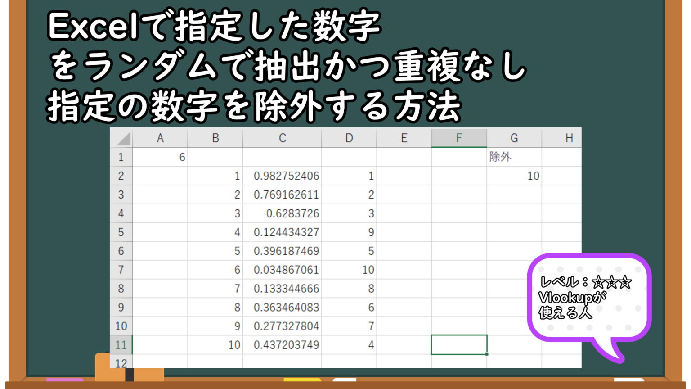Click the select-all corner triangle
691x389 pixels.
(x=122, y=138)
